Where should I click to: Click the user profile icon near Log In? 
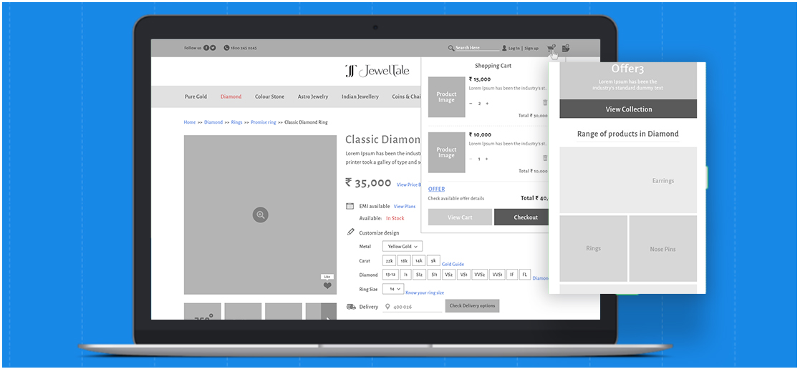(505, 48)
